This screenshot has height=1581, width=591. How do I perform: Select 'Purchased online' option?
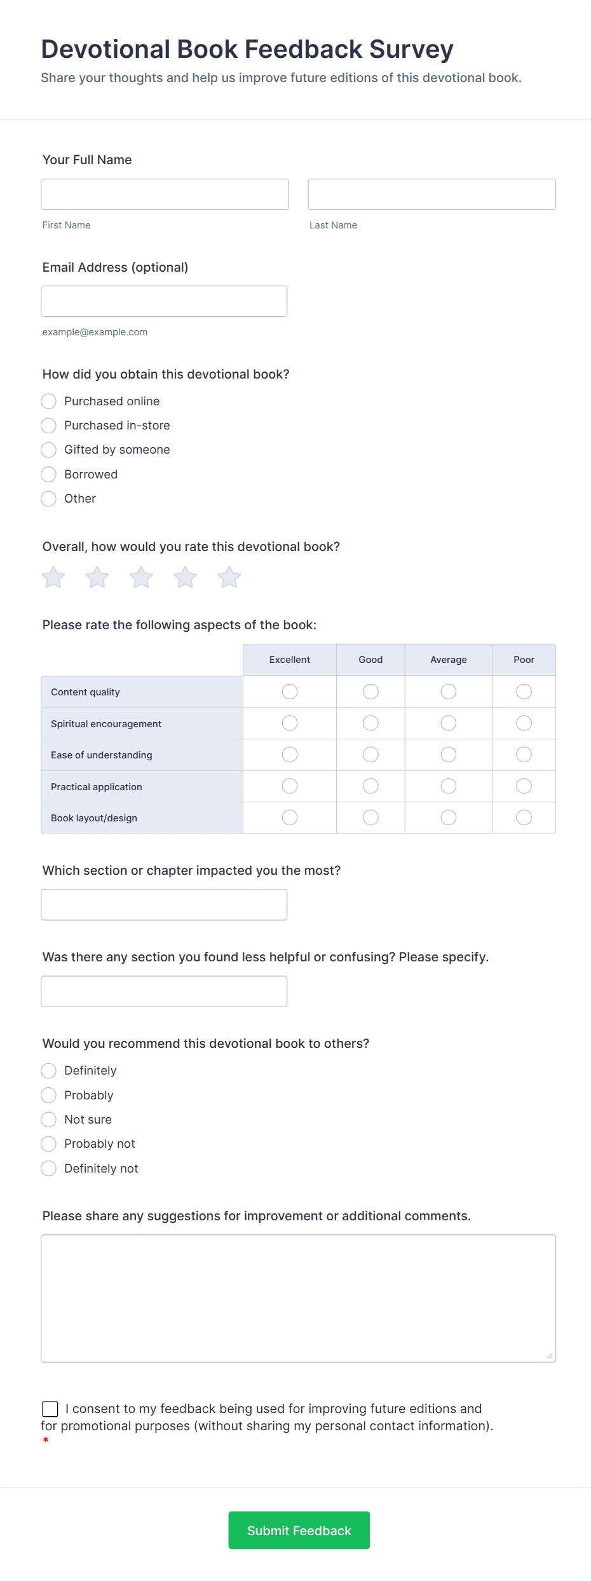pyautogui.click(x=48, y=401)
